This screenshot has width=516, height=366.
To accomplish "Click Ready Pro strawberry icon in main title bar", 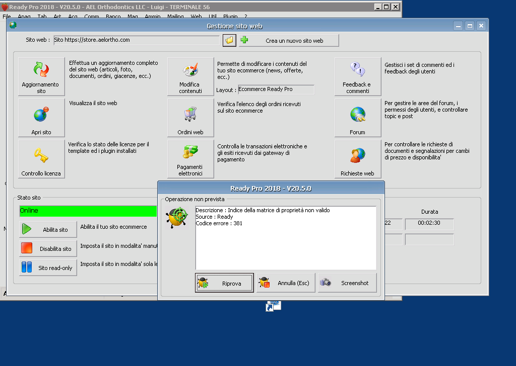I will point(5,7).
